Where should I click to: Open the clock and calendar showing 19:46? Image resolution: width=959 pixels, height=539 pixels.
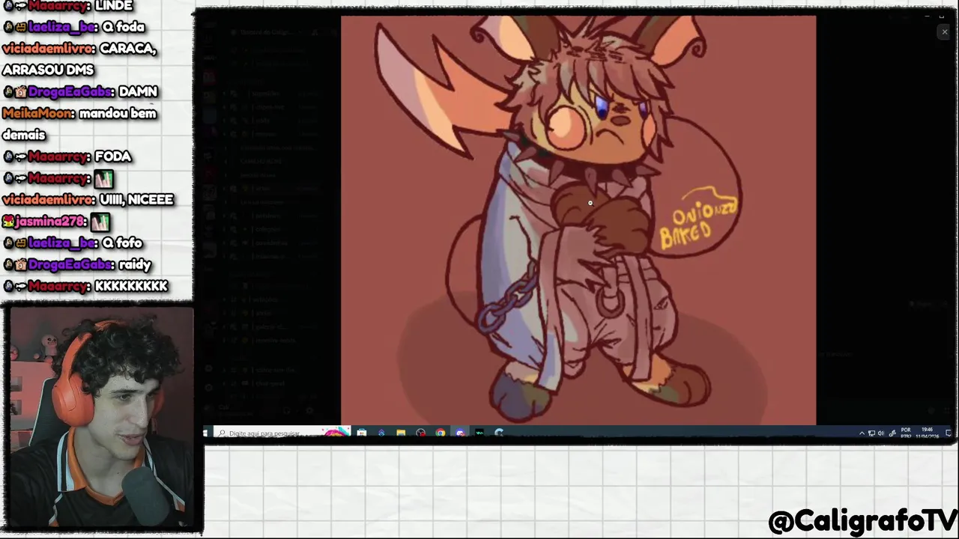(927, 433)
